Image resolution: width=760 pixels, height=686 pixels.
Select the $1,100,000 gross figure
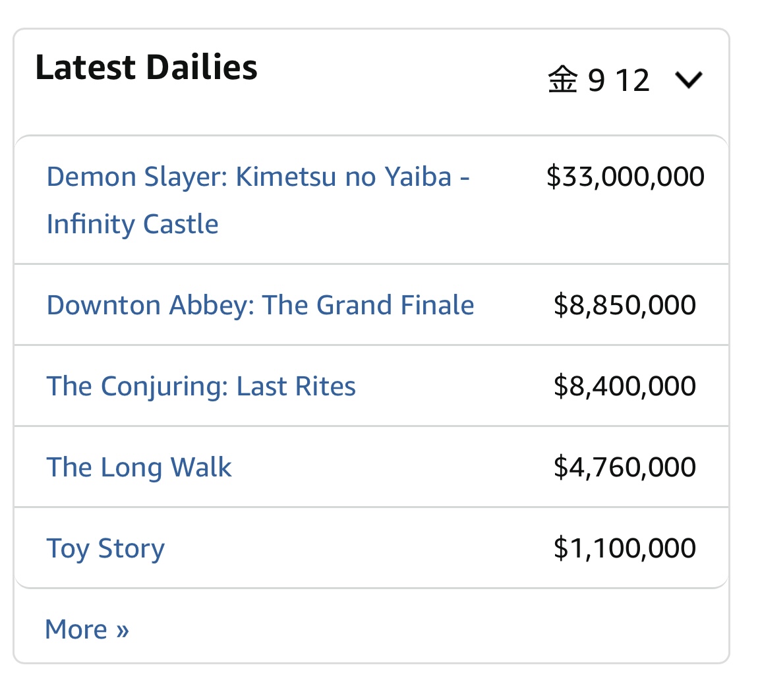coord(625,548)
